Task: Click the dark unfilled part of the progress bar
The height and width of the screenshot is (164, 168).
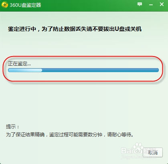Action: (100, 70)
